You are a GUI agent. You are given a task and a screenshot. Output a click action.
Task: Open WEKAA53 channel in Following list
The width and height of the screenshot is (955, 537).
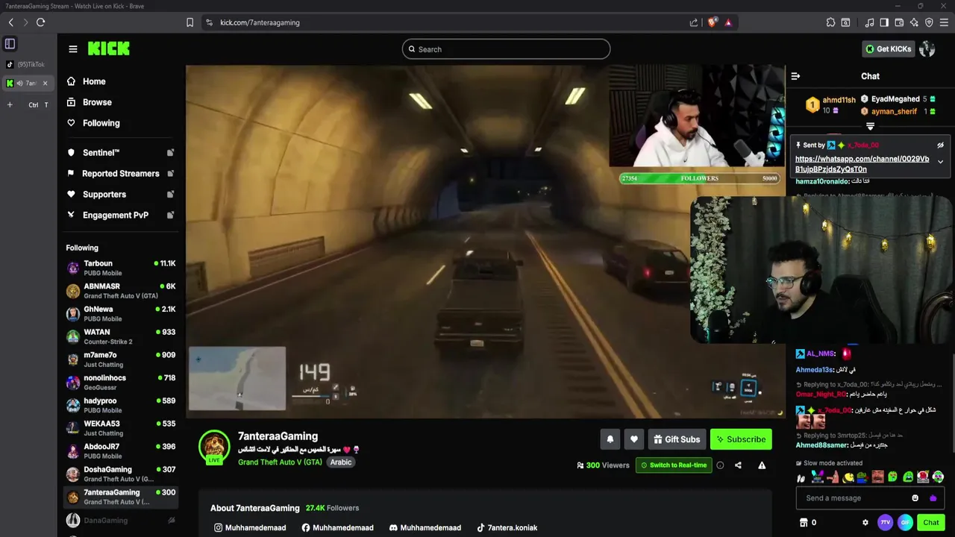121,428
